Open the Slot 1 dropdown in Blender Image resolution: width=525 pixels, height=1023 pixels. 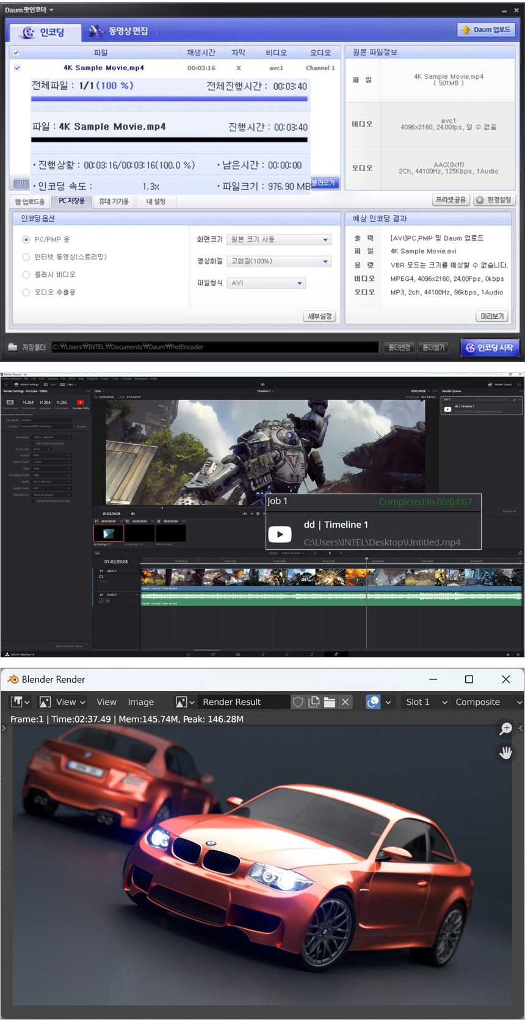point(425,702)
